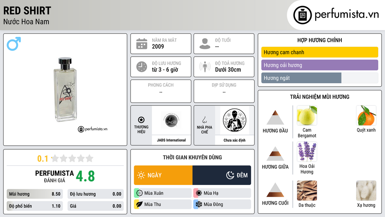This screenshot has width=385, height=217.
Task: Click the Hương cuối pyramid icon
Action: click(x=275, y=190)
